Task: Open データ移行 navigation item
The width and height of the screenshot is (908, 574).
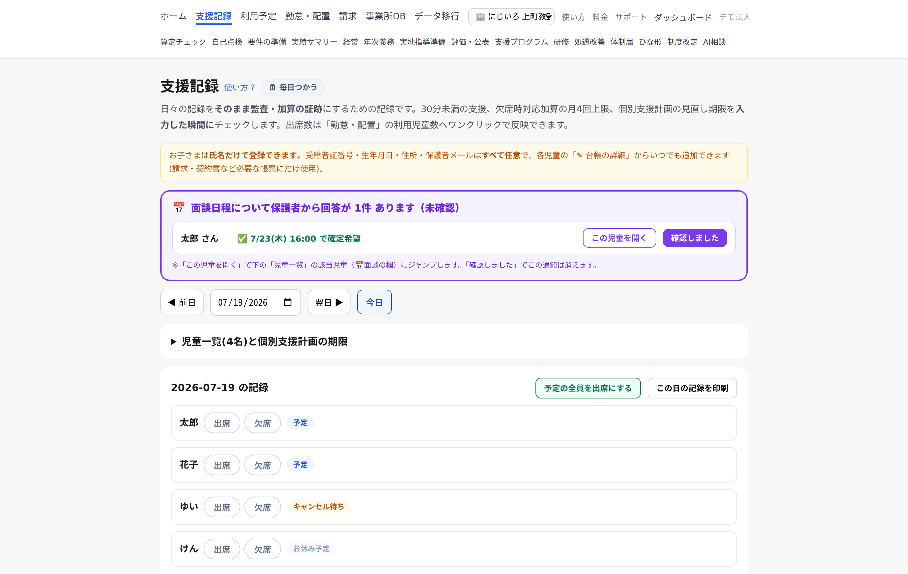Action: coord(437,16)
